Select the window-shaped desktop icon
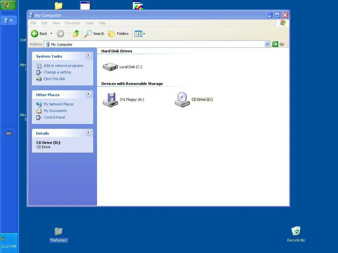 [x=85, y=5]
